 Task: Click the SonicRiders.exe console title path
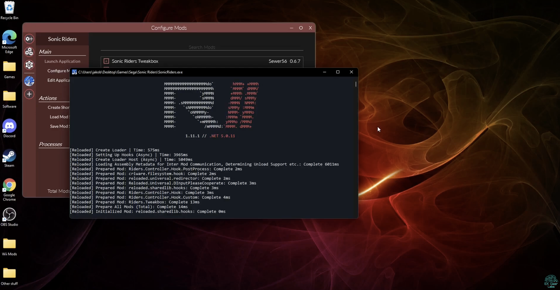pos(130,72)
